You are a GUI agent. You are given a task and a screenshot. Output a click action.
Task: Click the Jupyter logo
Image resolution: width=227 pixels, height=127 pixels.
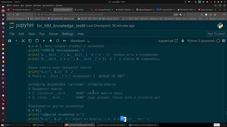(x=21, y=26)
